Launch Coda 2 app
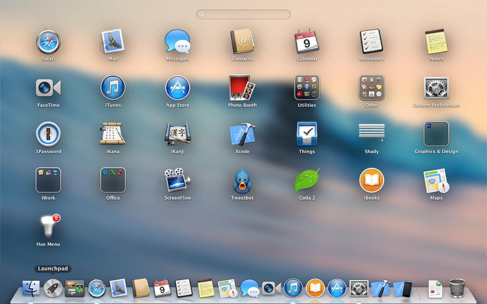 pos(307,181)
